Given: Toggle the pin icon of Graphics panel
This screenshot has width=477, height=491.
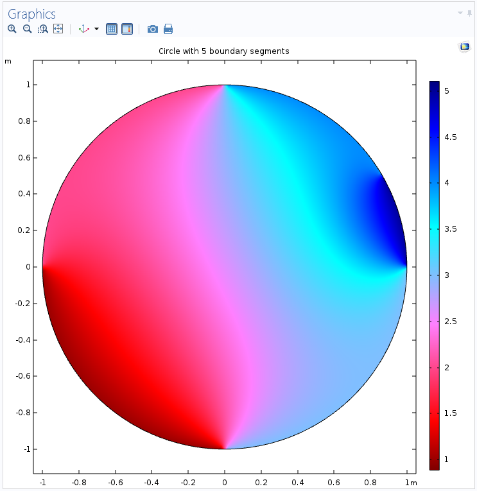Looking at the screenshot, I should [469, 13].
